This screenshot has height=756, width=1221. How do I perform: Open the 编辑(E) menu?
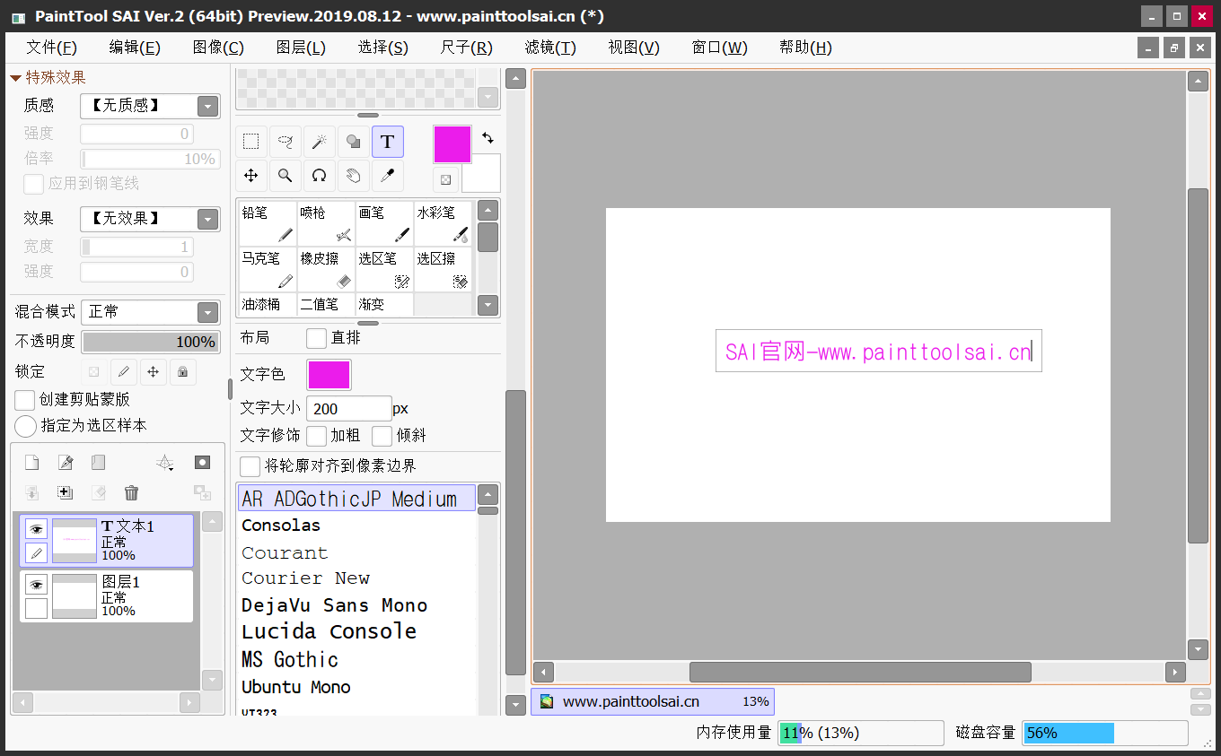pyautogui.click(x=135, y=48)
